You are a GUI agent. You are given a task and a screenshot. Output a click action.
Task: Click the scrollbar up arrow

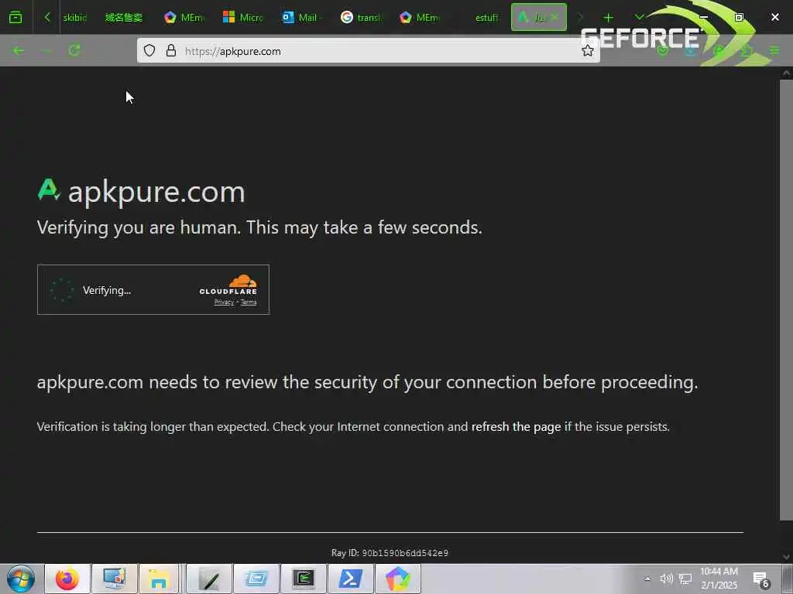[x=786, y=73]
